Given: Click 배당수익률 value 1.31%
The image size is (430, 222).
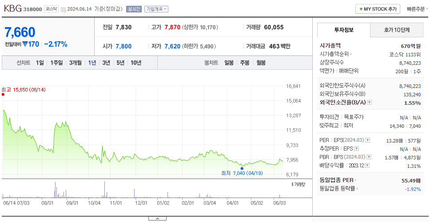Looking at the screenshot, I should (x=414, y=166).
